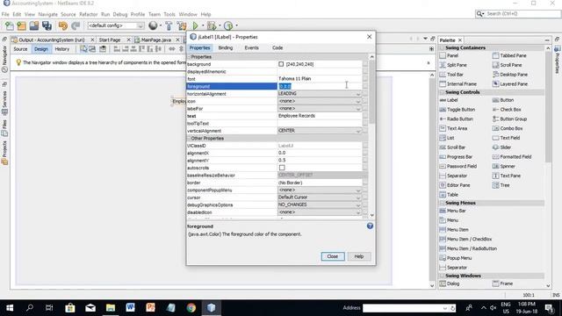Click the Open Project toolbar icon
This screenshot has width=562, height=316.
[34, 25]
